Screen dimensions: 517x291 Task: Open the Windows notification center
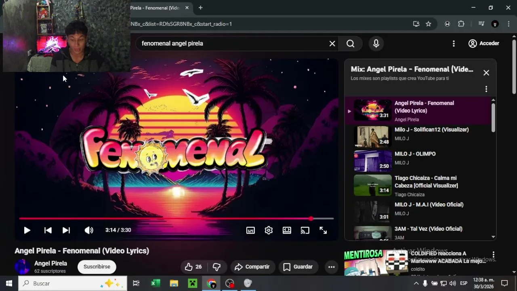click(504, 283)
